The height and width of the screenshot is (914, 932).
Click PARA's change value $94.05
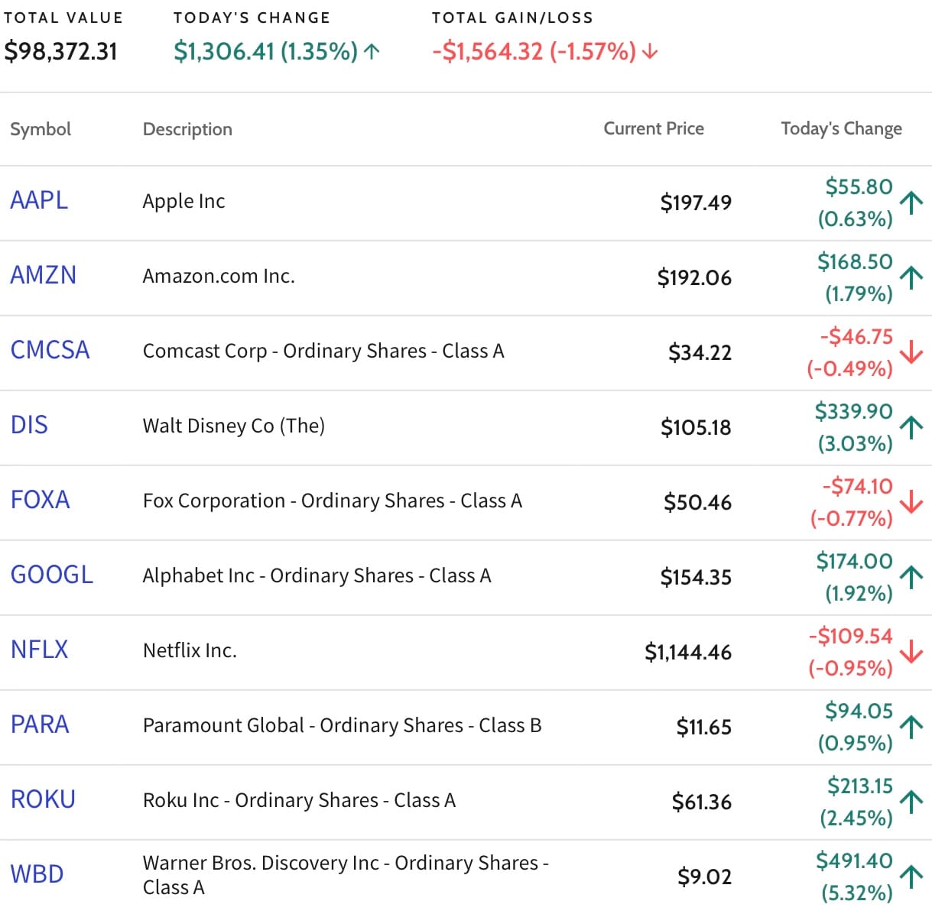coord(859,711)
